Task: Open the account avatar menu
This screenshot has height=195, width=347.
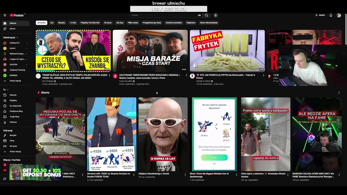Action: click(x=339, y=15)
